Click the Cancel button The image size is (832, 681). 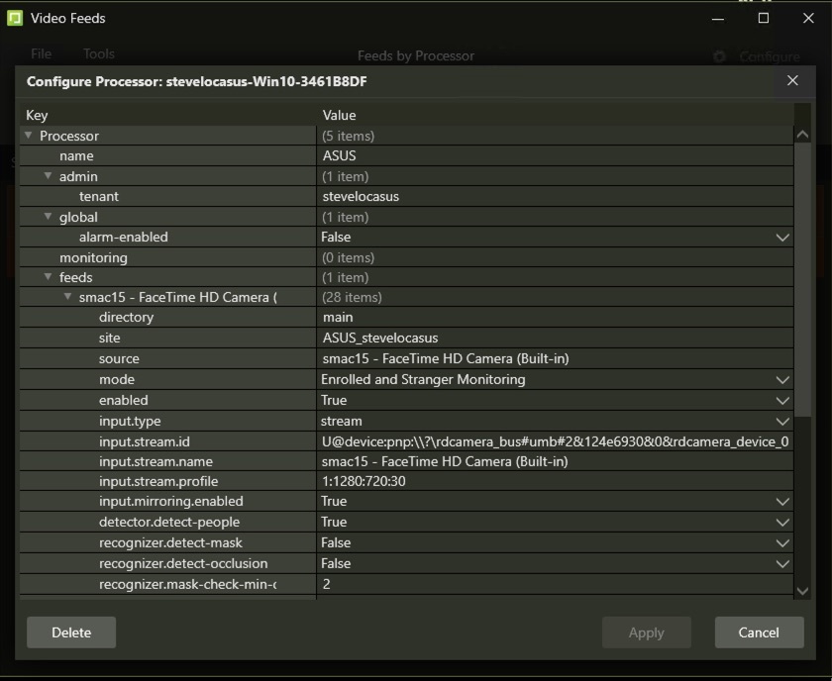(758, 632)
